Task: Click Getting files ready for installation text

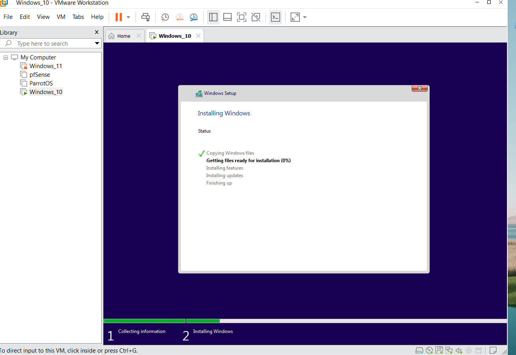Action: pos(248,161)
